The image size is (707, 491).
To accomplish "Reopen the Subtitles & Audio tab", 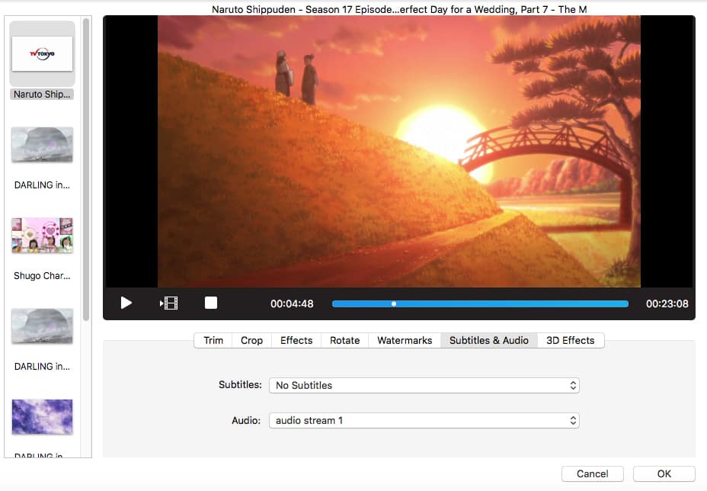I will (x=488, y=340).
